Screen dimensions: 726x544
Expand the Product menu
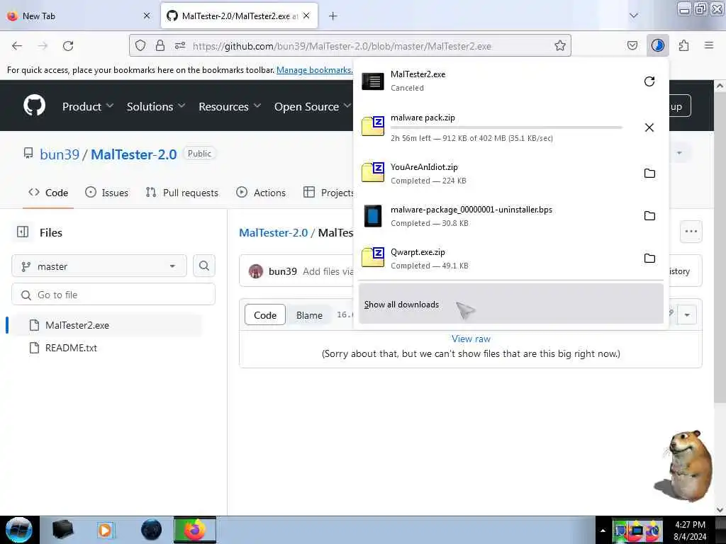point(87,106)
